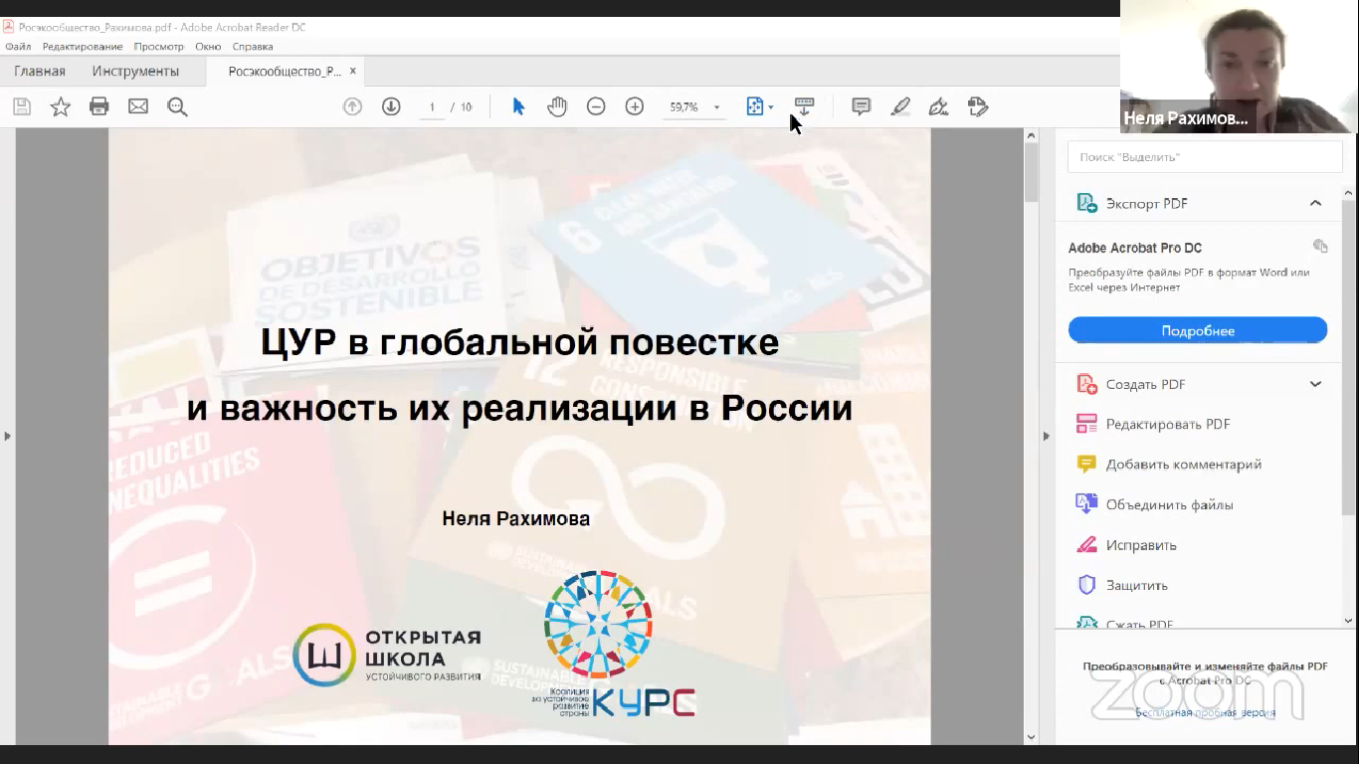Open the fit page options arrow

click(771, 107)
